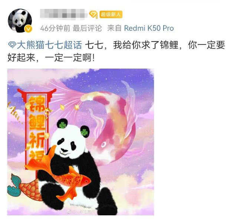Screen dimensions: 247x222
Task: Click the VIP diamond membership icon
Action: 93,14
